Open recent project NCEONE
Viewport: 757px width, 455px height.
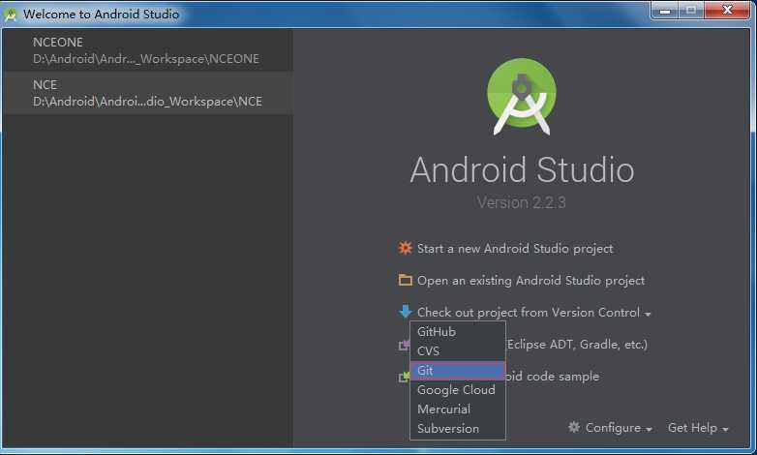(147, 50)
